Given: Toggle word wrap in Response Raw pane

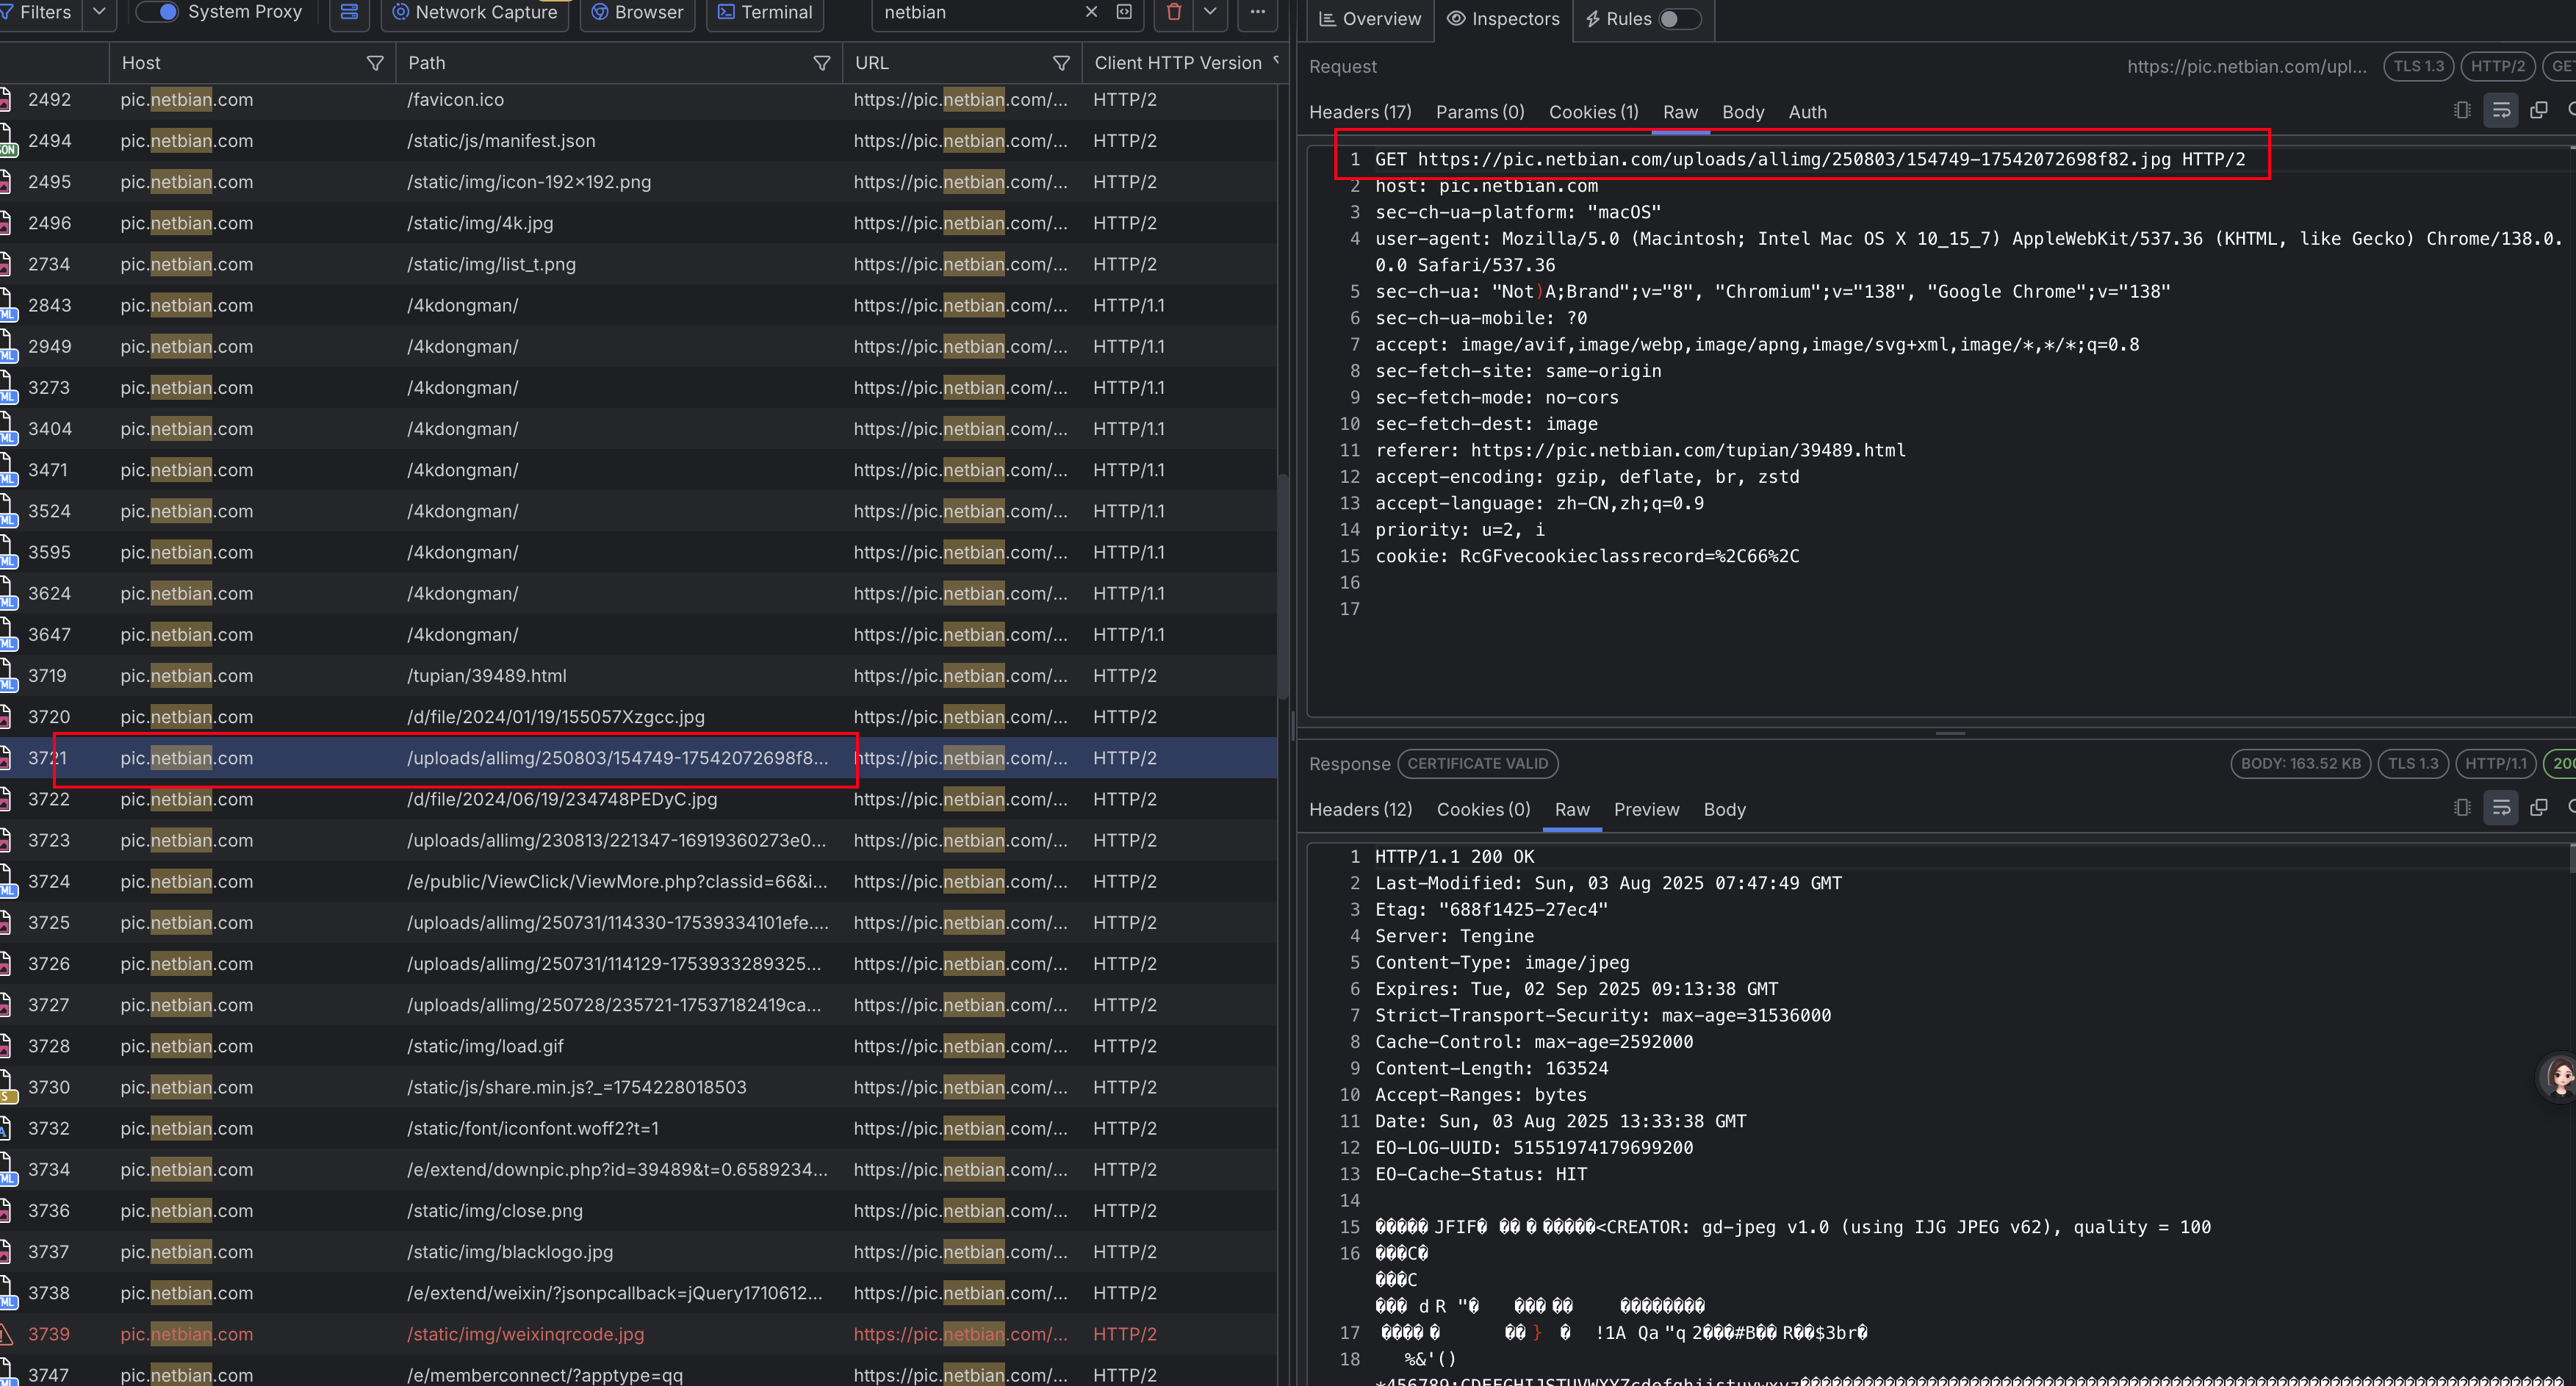Looking at the screenshot, I should 2501,808.
